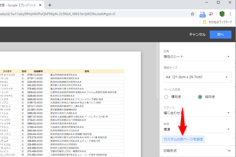
Task: Select the 横向き orientation
Action: (166, 97)
